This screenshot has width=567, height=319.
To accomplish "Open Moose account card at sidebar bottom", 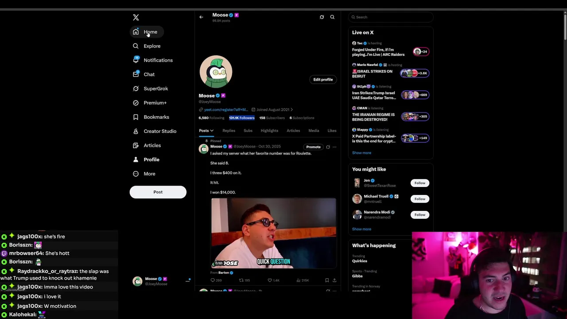I will [x=162, y=281].
